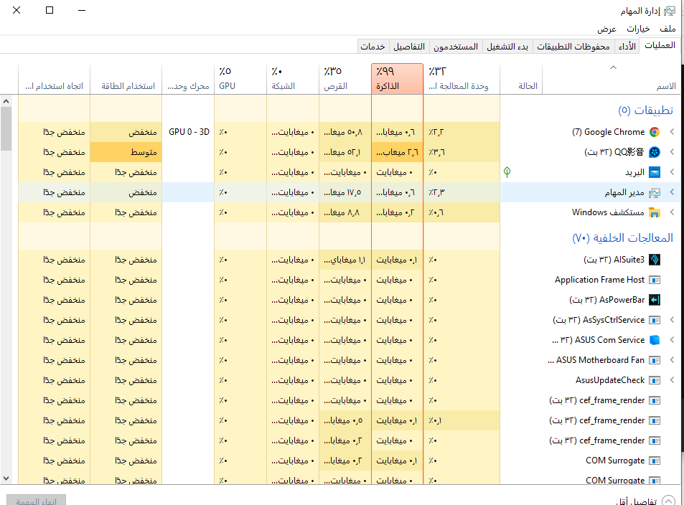Screen dimensions: 684x505
Task: Open the عرض menu
Action: click(606, 29)
